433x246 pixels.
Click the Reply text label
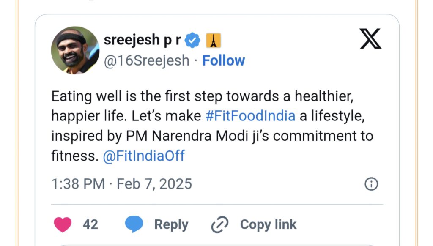click(x=171, y=224)
